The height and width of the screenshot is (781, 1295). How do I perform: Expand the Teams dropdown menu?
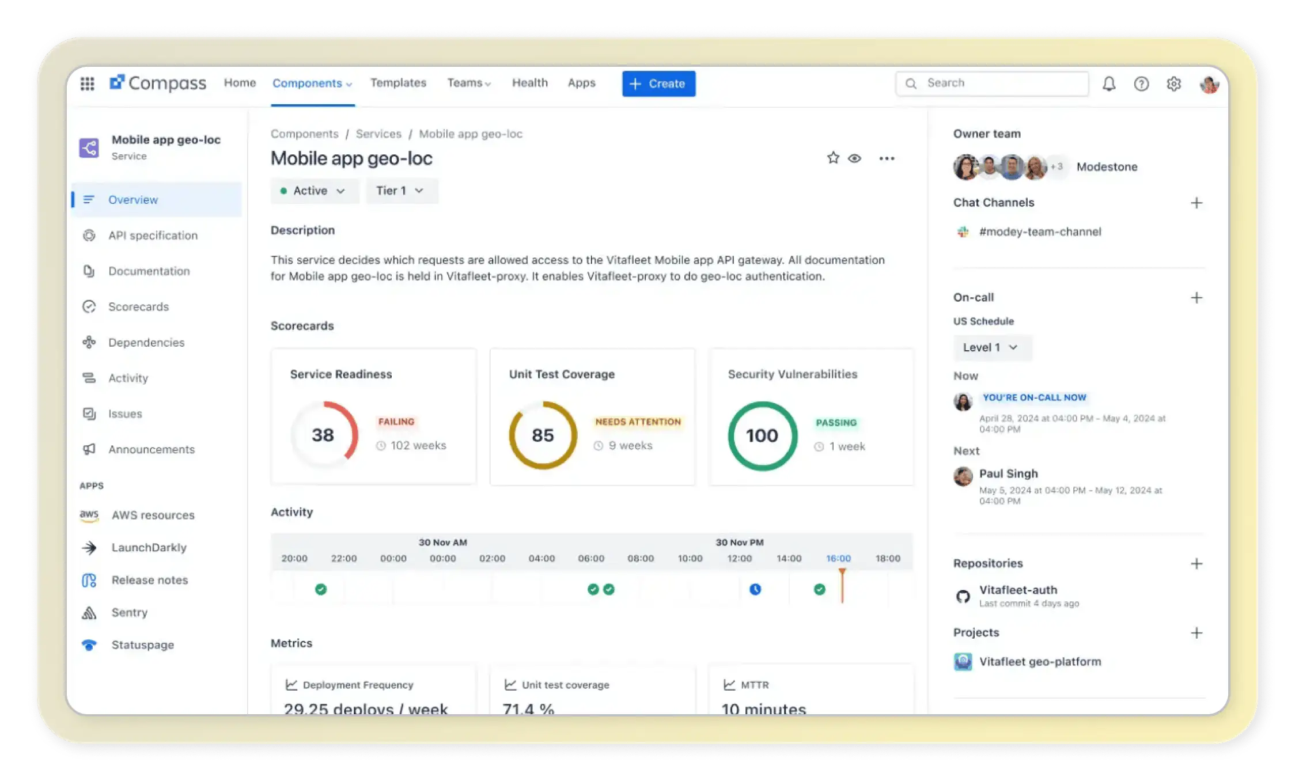pos(469,83)
